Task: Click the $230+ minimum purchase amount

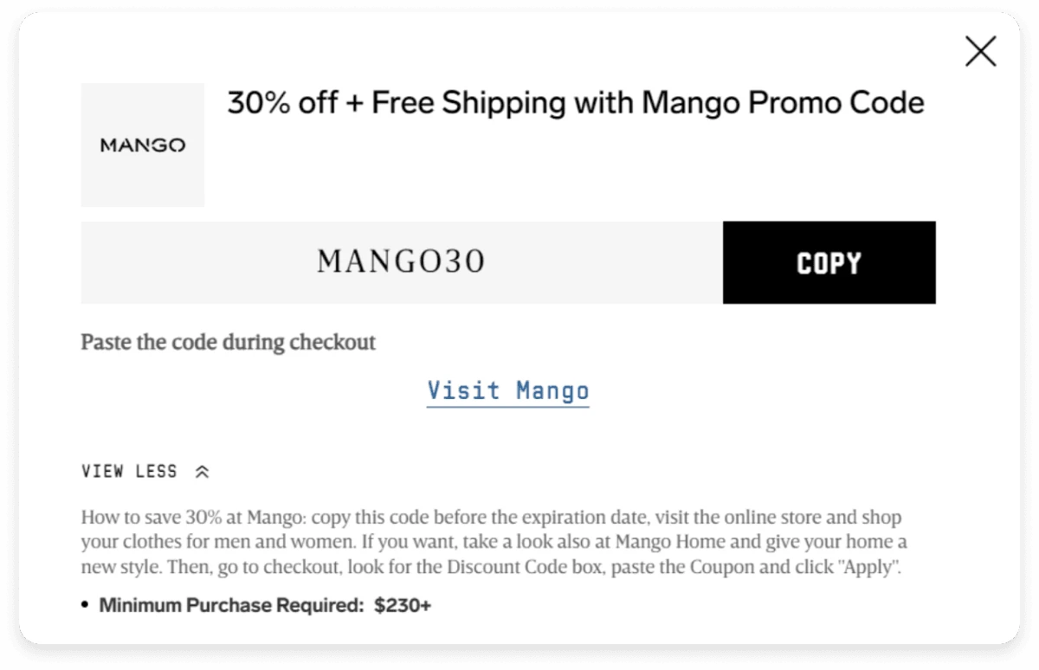Action: coord(403,605)
